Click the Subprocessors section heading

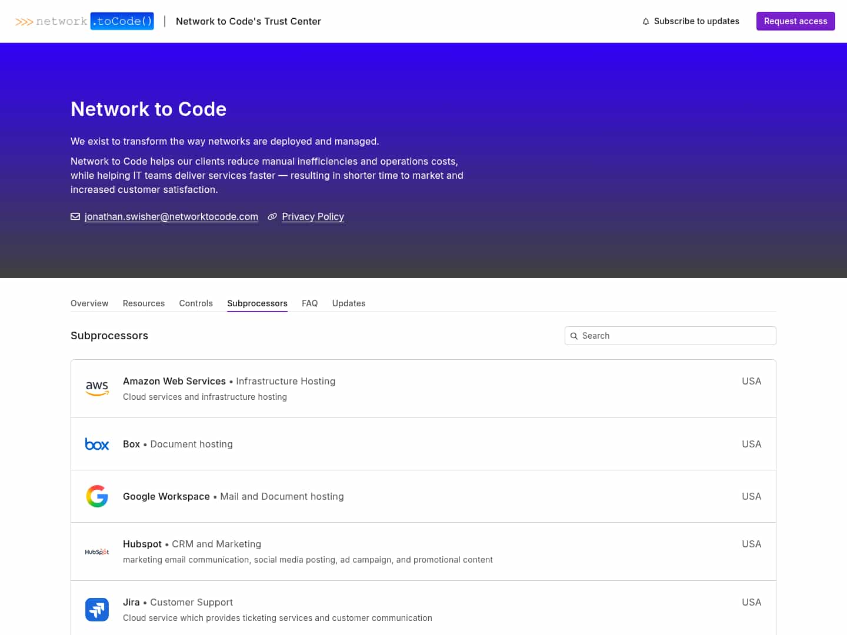(109, 336)
